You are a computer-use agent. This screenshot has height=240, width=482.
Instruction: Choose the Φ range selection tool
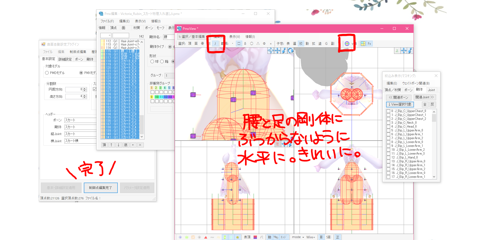pyautogui.click(x=264, y=44)
